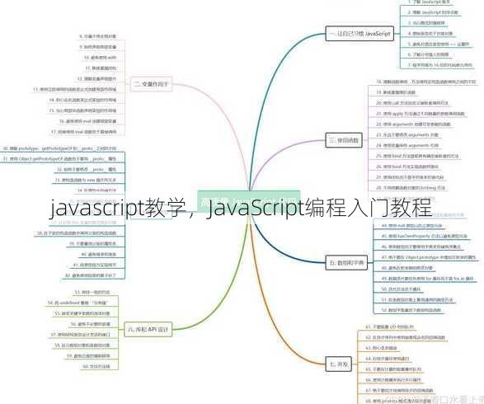Click leaf item 25 about the bind method
Image resolution: width=484 pixels, height=404 pixels.
point(417,156)
